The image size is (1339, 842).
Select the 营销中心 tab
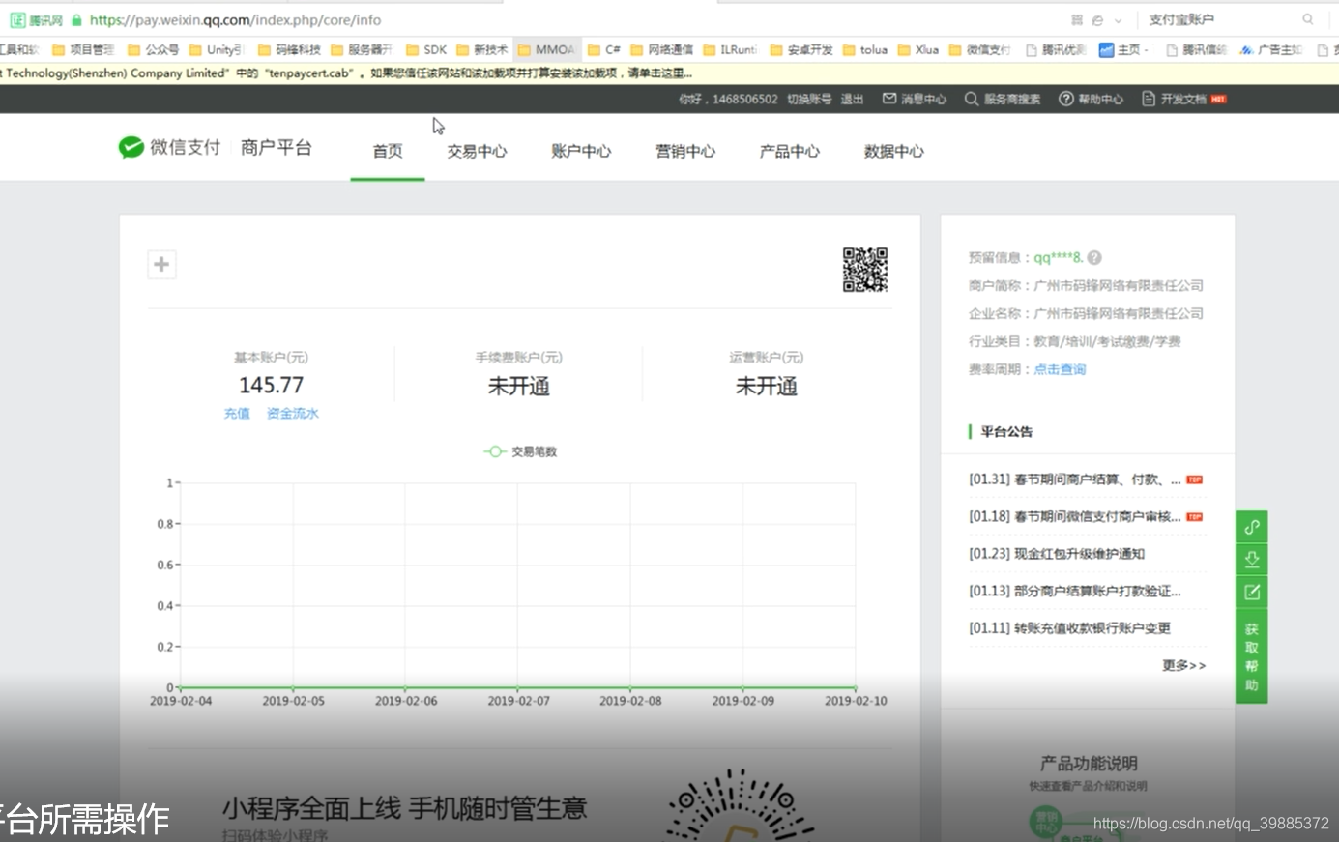685,151
